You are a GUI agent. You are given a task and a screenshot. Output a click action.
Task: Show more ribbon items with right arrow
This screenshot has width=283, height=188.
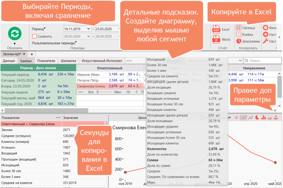tap(279, 37)
